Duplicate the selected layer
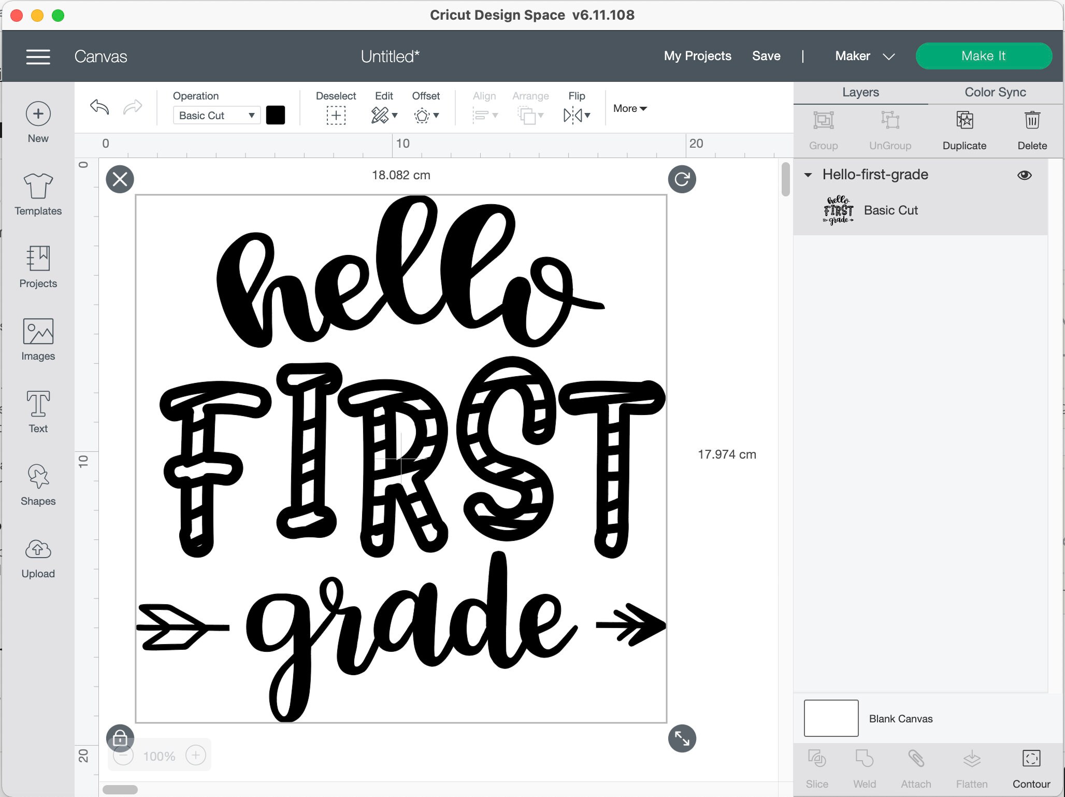The height and width of the screenshot is (797, 1065). [x=963, y=130]
